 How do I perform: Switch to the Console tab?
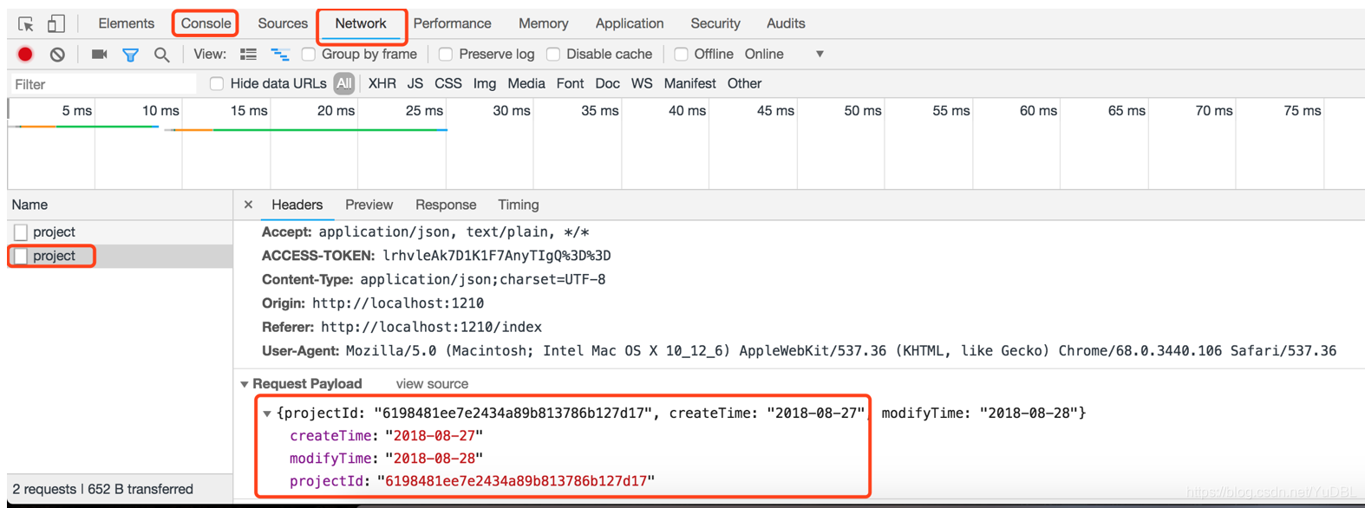[x=206, y=23]
